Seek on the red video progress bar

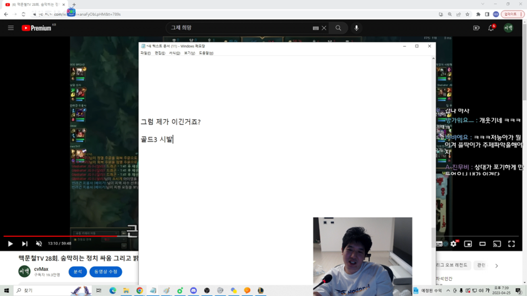61,236
